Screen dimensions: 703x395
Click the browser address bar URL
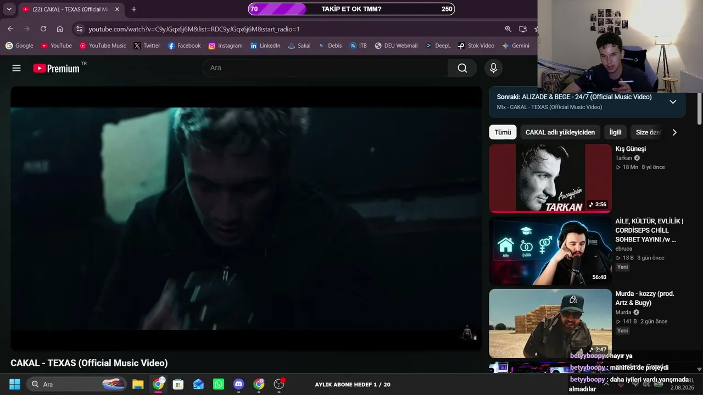194,29
